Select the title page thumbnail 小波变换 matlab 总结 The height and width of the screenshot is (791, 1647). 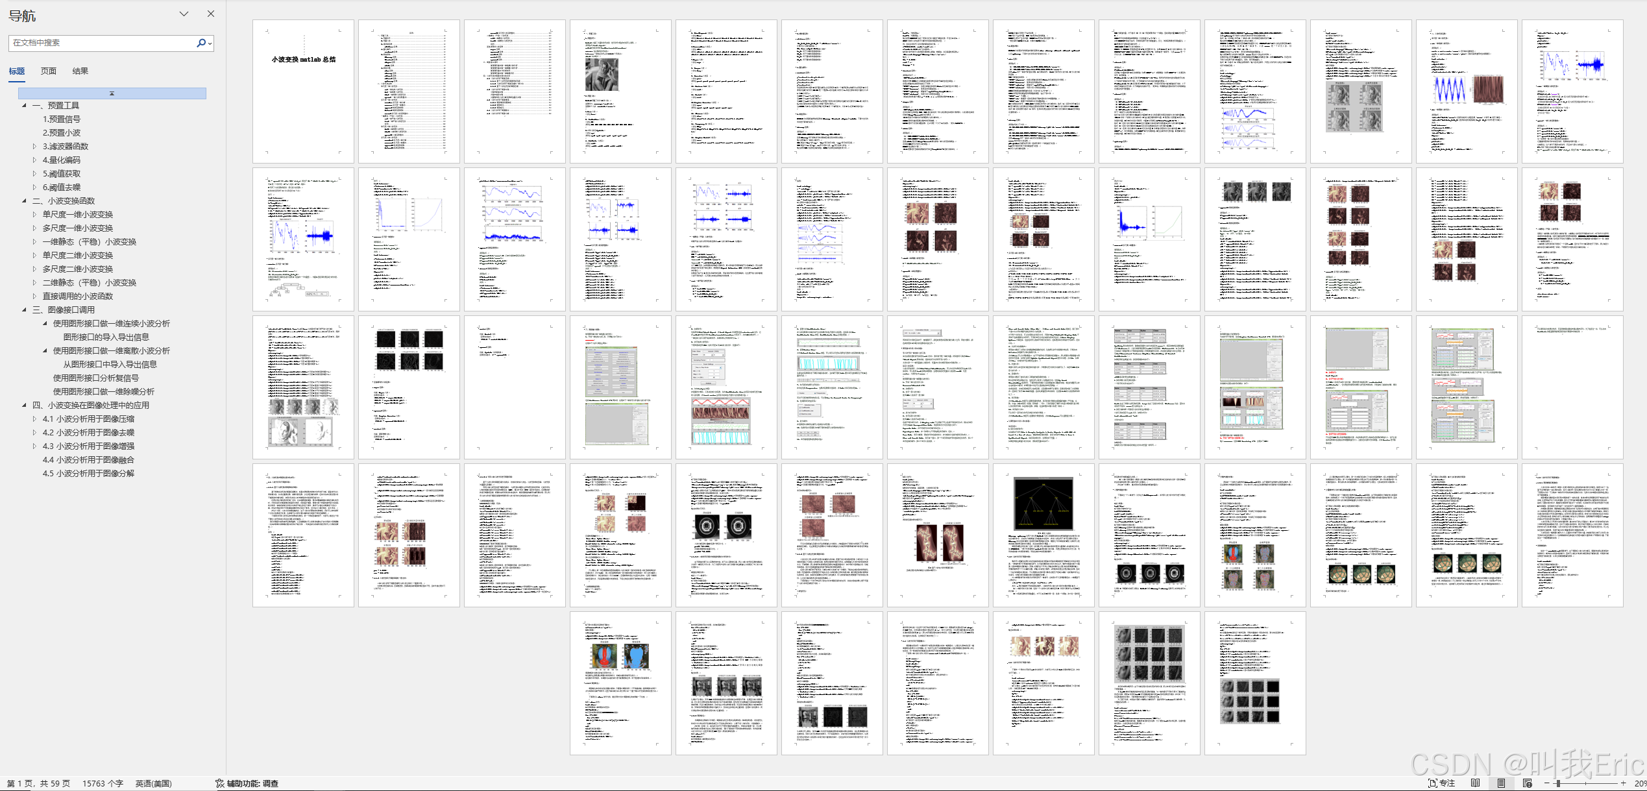[303, 91]
